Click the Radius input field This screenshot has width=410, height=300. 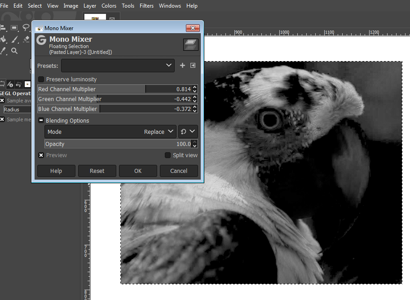[x=17, y=110]
